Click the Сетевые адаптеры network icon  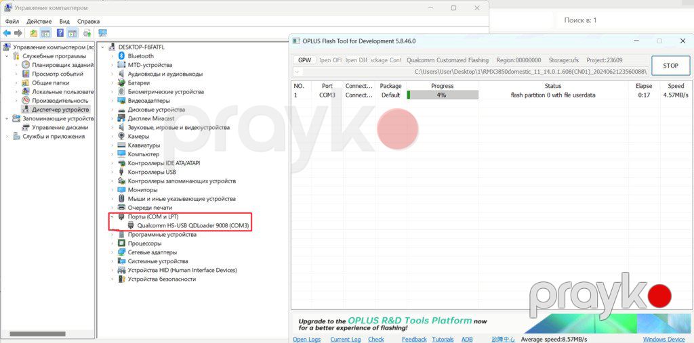[x=122, y=252]
